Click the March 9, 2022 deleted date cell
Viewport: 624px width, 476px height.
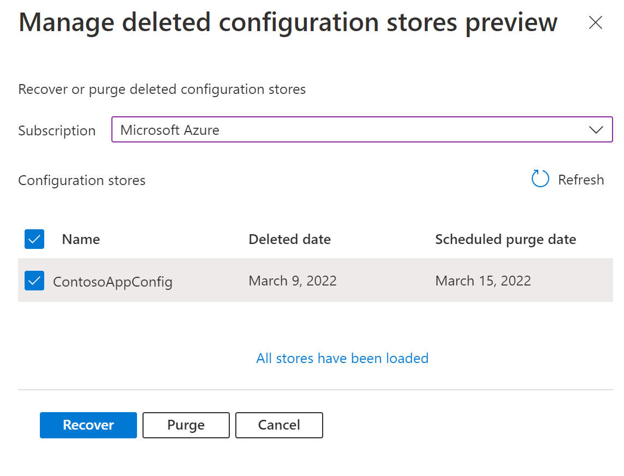point(293,281)
